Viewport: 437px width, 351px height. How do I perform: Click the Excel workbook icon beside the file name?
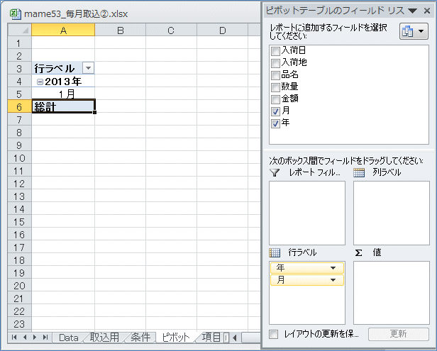[x=16, y=14]
